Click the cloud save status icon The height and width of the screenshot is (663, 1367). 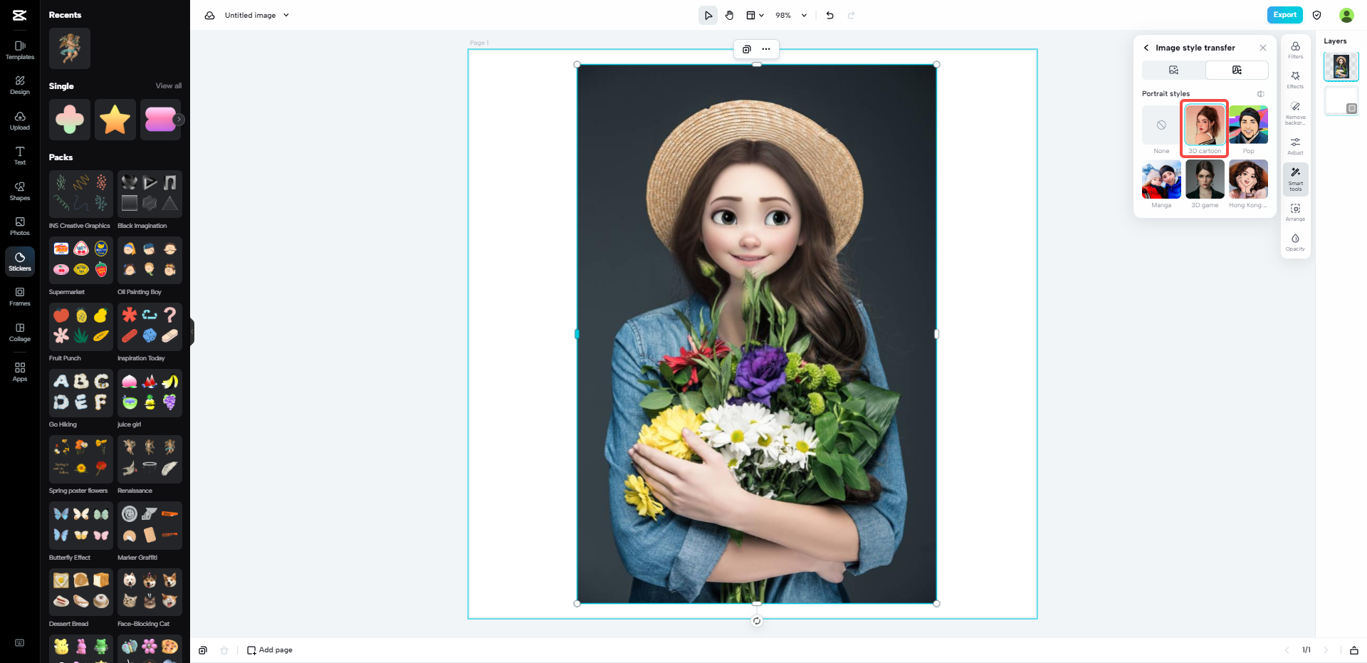(x=210, y=15)
